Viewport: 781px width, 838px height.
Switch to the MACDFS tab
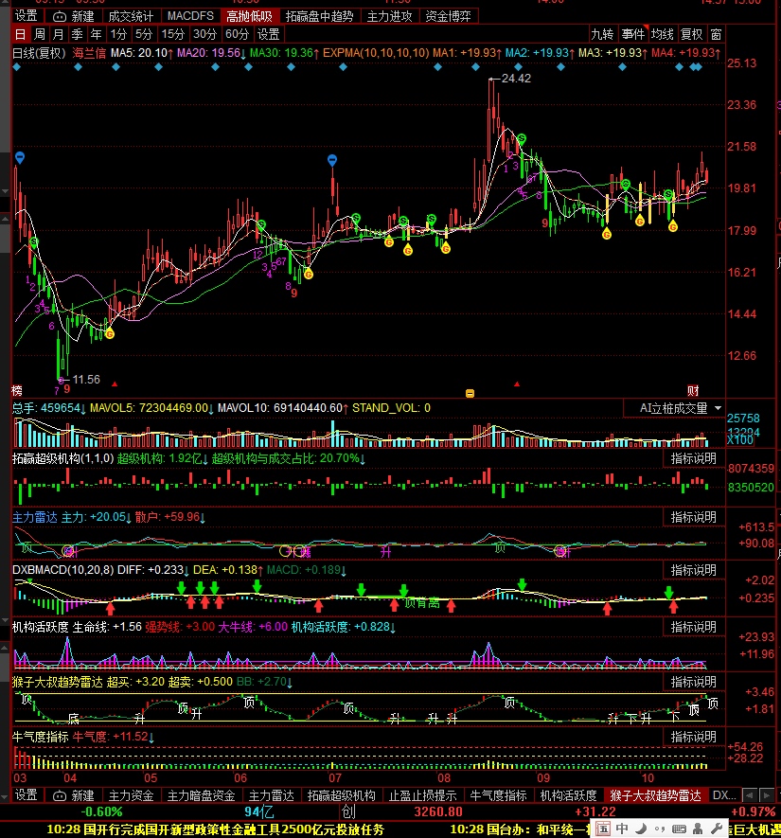190,16
